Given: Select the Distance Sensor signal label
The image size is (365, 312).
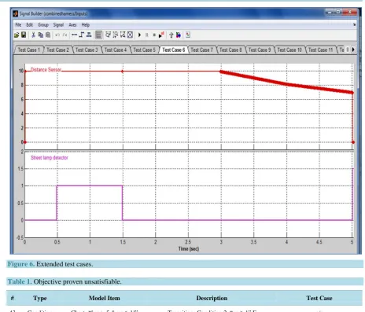Looking at the screenshot, I should tap(46, 70).
